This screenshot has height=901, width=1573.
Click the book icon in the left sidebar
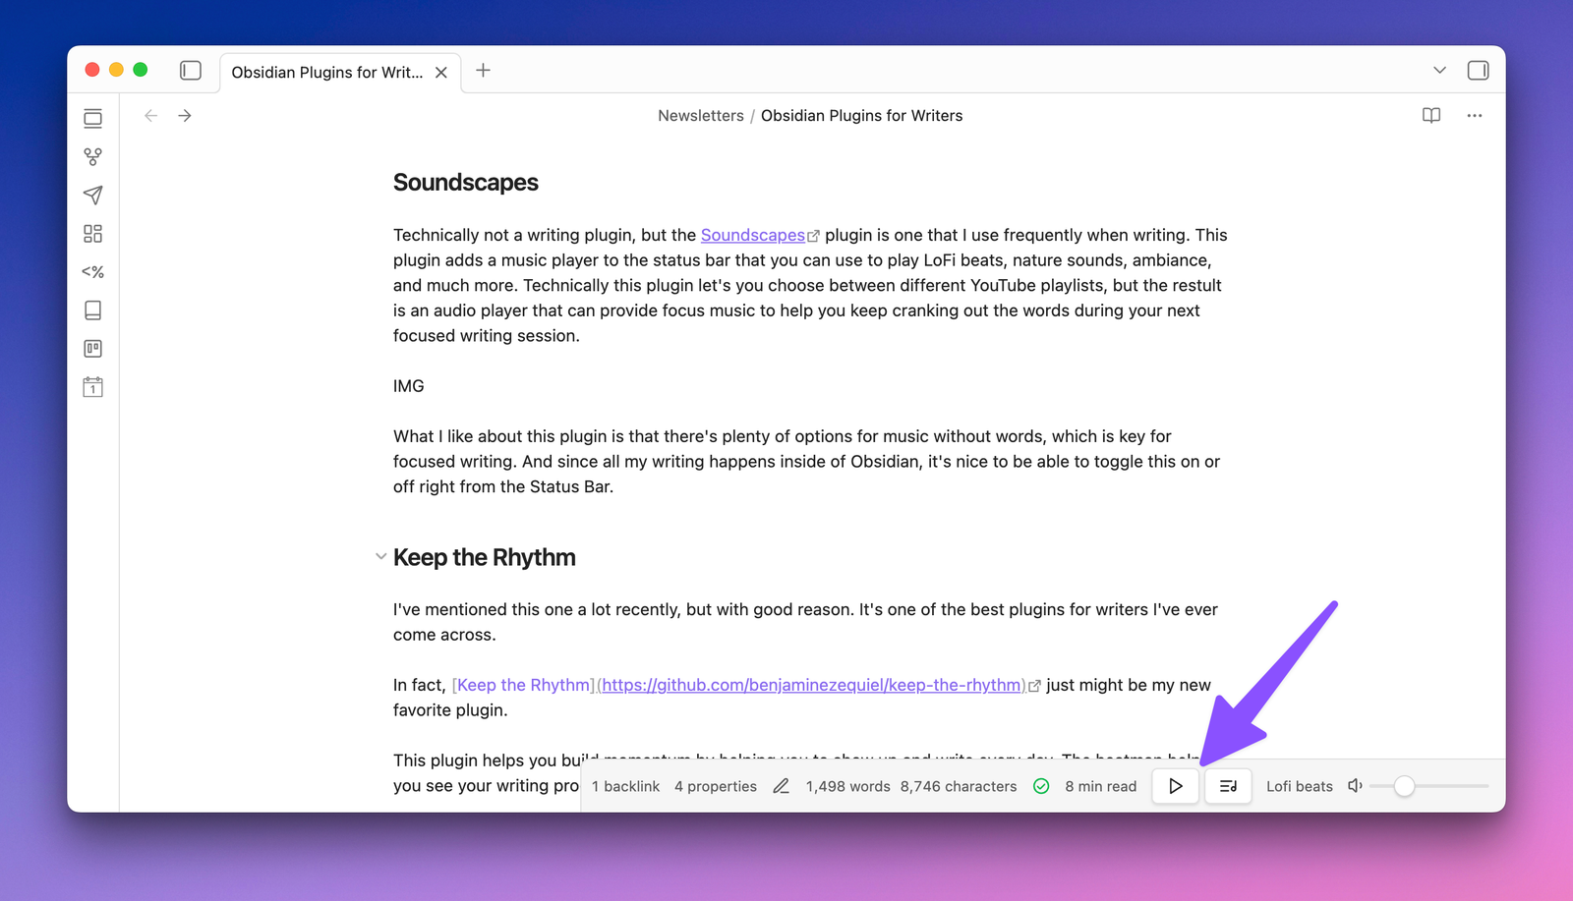coord(92,310)
